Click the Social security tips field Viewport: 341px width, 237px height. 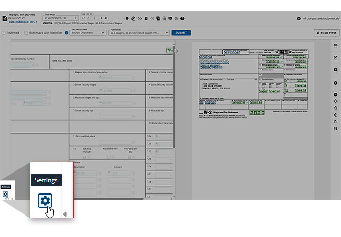[115, 117]
